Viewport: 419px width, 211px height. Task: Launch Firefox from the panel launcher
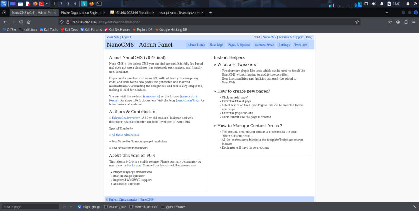click(35, 4)
